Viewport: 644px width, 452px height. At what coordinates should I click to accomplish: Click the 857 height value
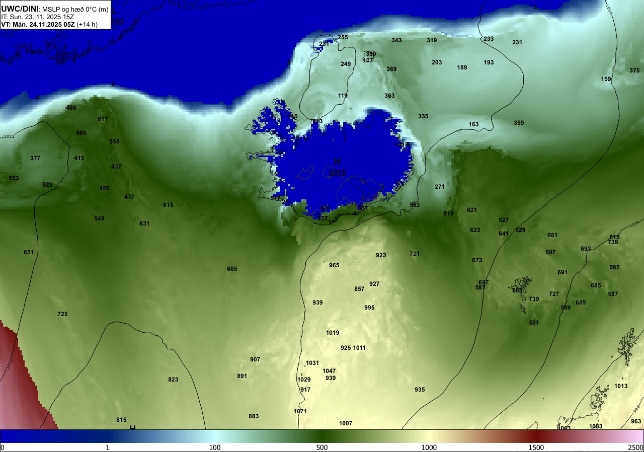(359, 289)
